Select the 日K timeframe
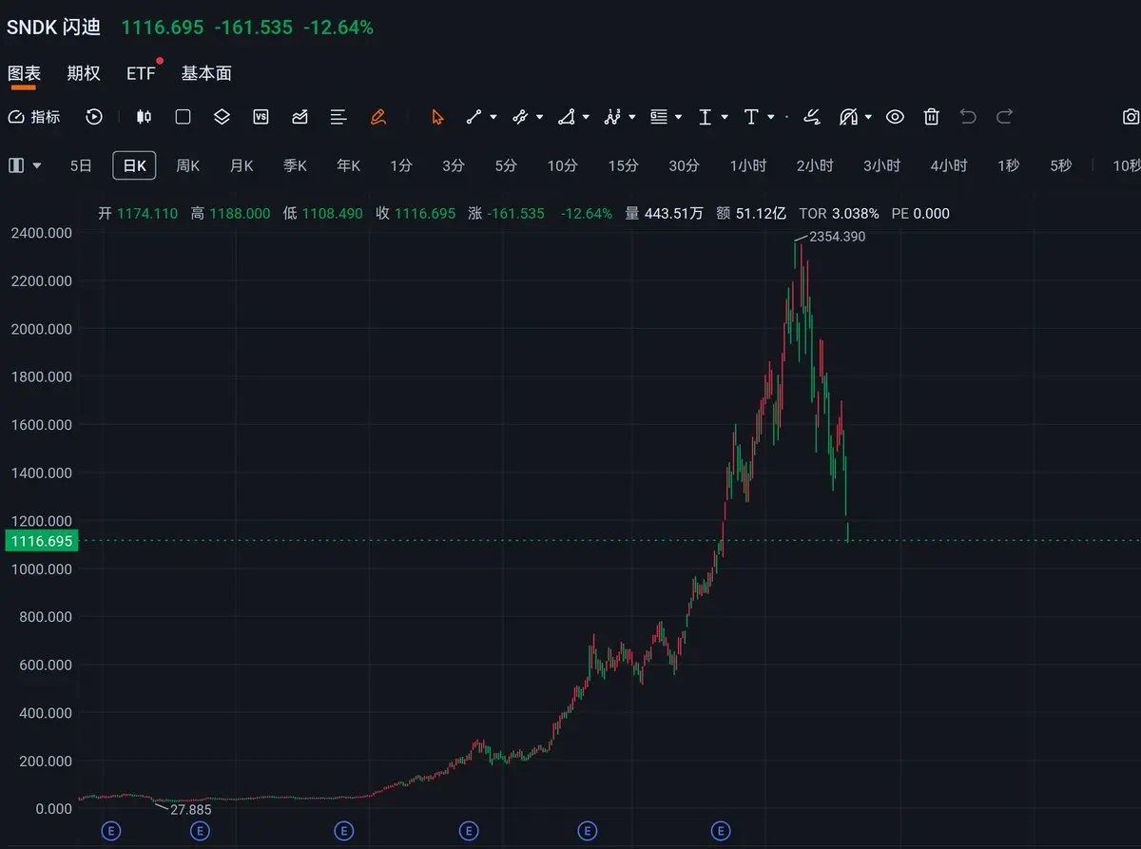 coord(134,165)
